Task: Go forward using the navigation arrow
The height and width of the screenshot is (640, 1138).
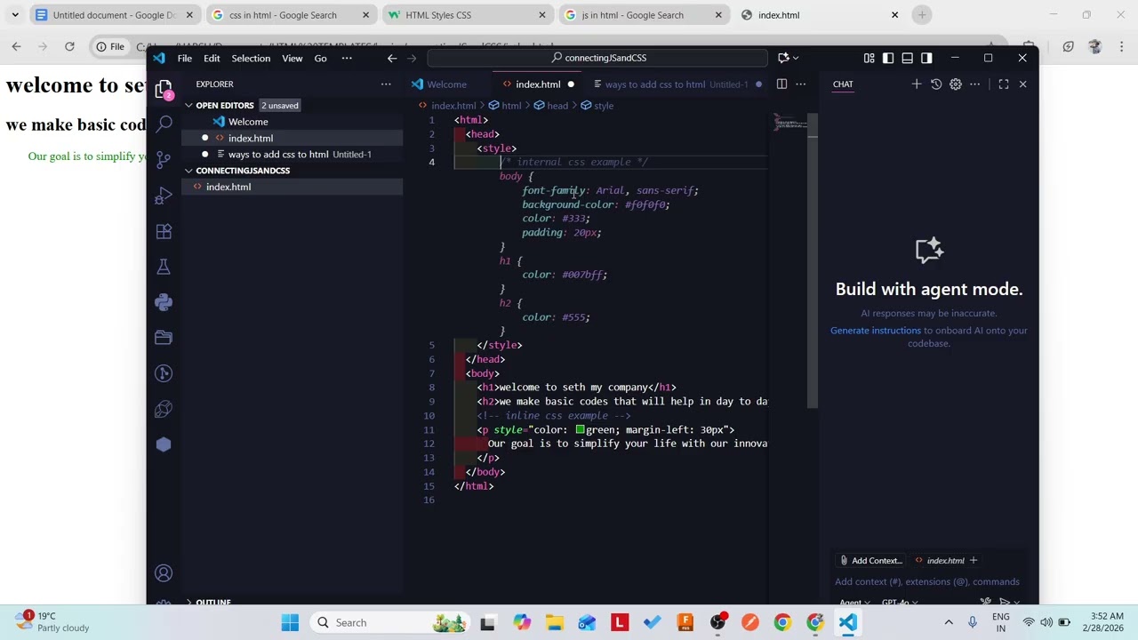Action: click(x=412, y=58)
